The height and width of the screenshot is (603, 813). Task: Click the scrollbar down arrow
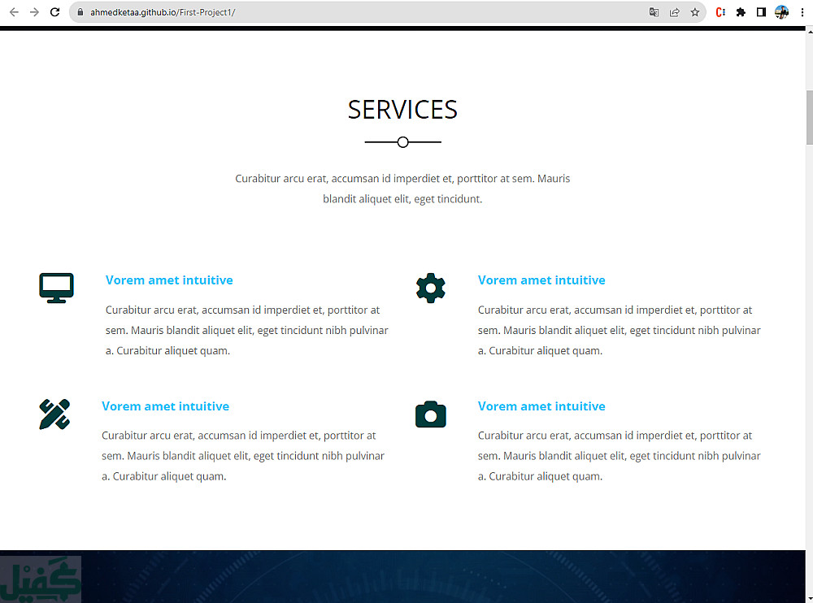point(809,598)
